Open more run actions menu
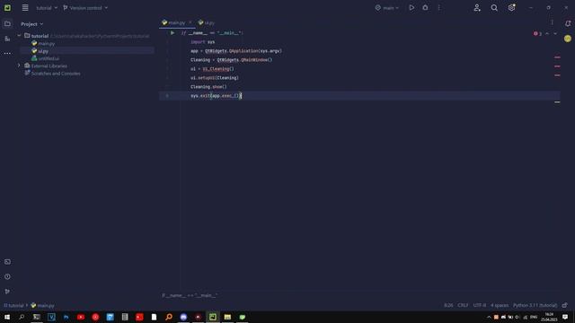The image size is (575, 323). pyautogui.click(x=439, y=8)
